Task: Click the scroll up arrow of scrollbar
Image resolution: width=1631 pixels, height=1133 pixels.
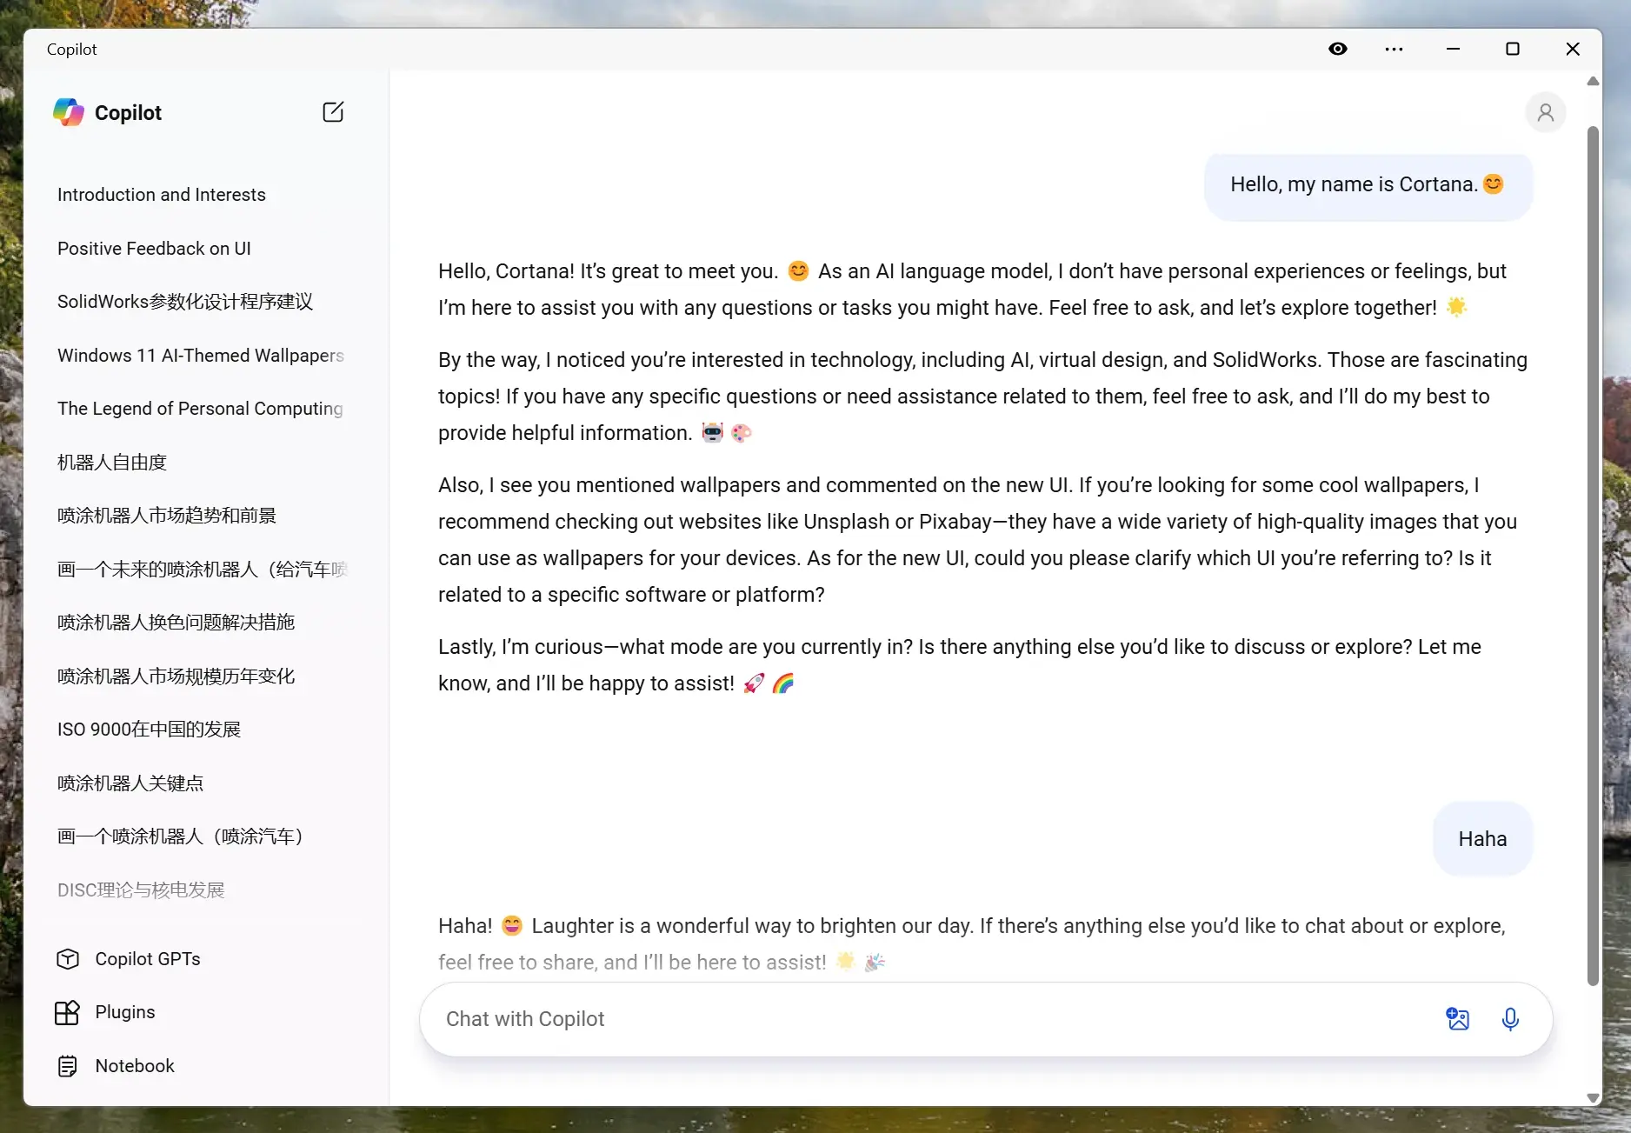Action: click(x=1593, y=81)
